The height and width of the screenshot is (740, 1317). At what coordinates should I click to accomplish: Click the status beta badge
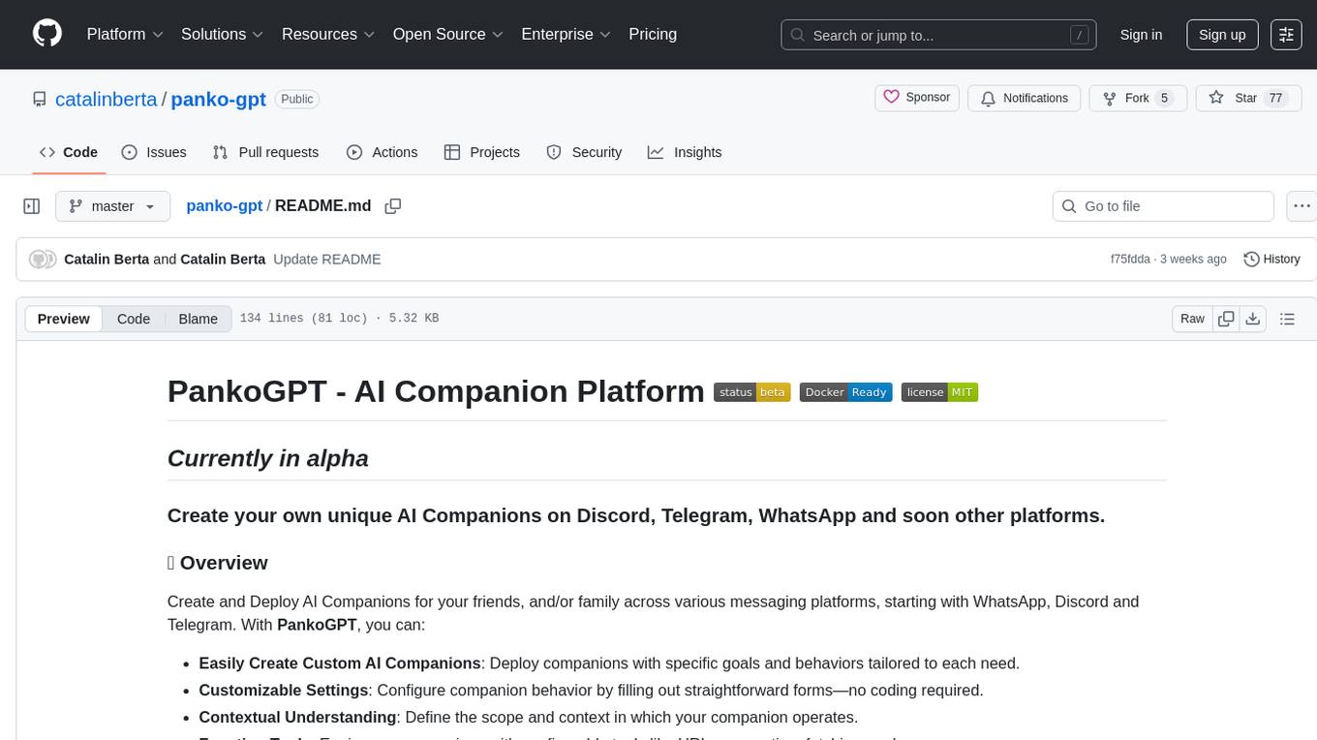752,392
